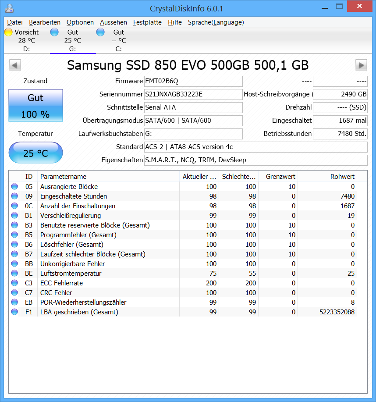Viewport: 376px width, 402px height.
Task: Click status orb for row B5
Action: click(14, 235)
